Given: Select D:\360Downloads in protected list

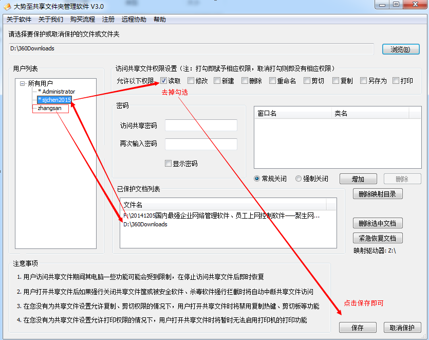Looking at the screenshot, I should [145, 224].
